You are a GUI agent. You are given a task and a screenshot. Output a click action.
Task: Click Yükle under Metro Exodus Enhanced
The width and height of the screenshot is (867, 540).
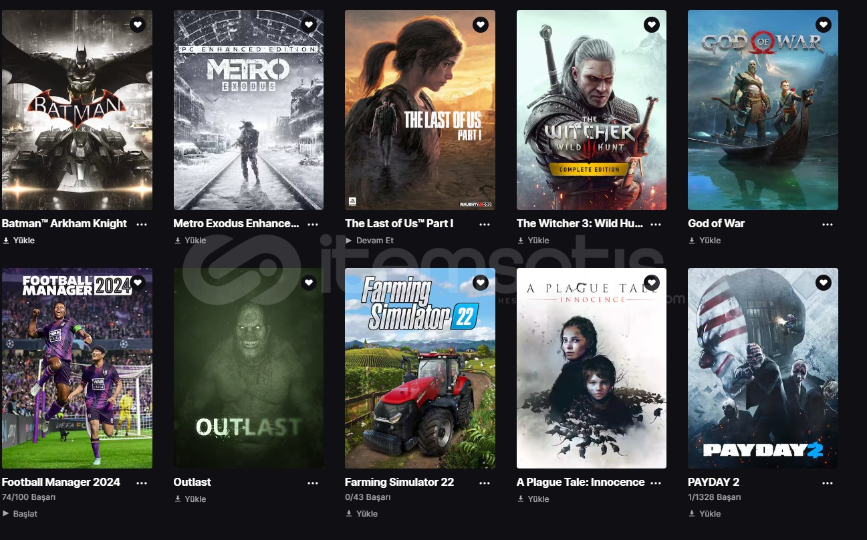tap(196, 241)
